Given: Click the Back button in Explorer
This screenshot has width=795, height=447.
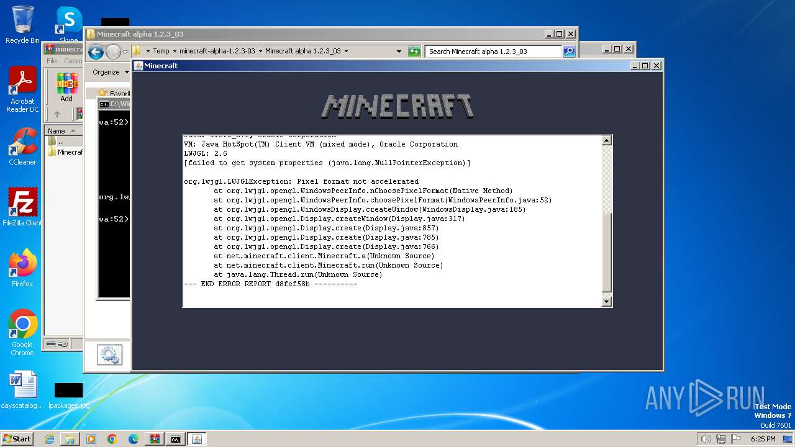Looking at the screenshot, I should pyautogui.click(x=96, y=52).
